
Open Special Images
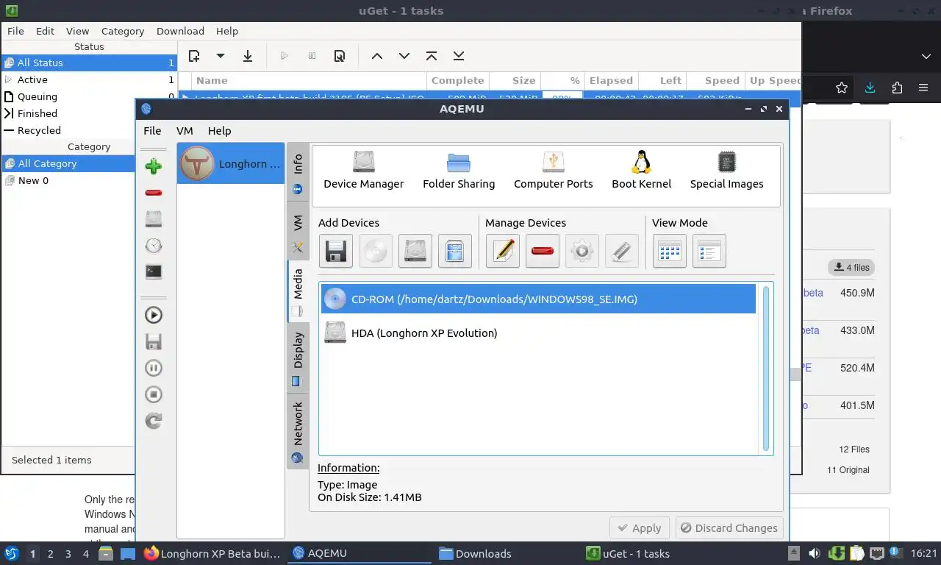coord(727,171)
